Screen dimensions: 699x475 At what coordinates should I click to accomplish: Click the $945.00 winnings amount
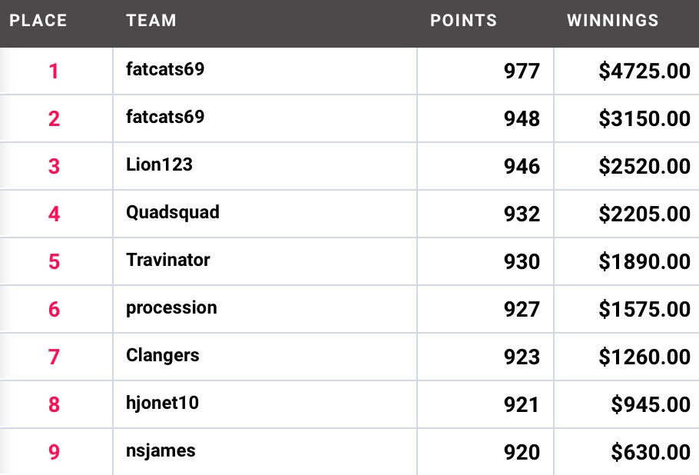pos(651,404)
